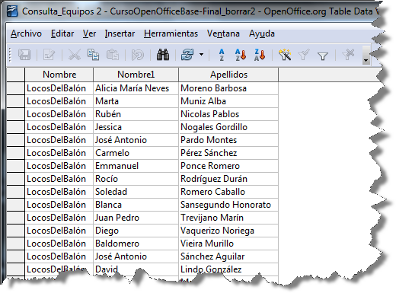Screen dimensions: 396x293
Task: Open Find Record with binoculars icon
Action: click(x=163, y=55)
